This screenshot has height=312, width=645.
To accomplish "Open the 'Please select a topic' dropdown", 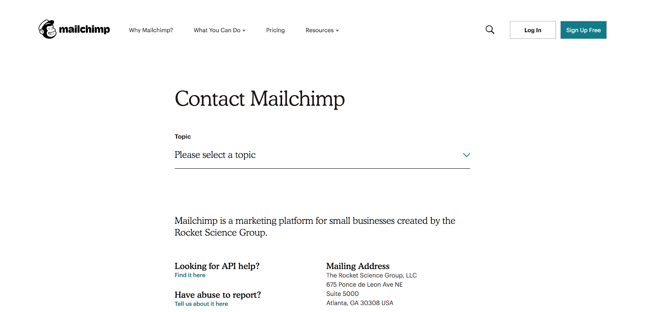I will (322, 155).
